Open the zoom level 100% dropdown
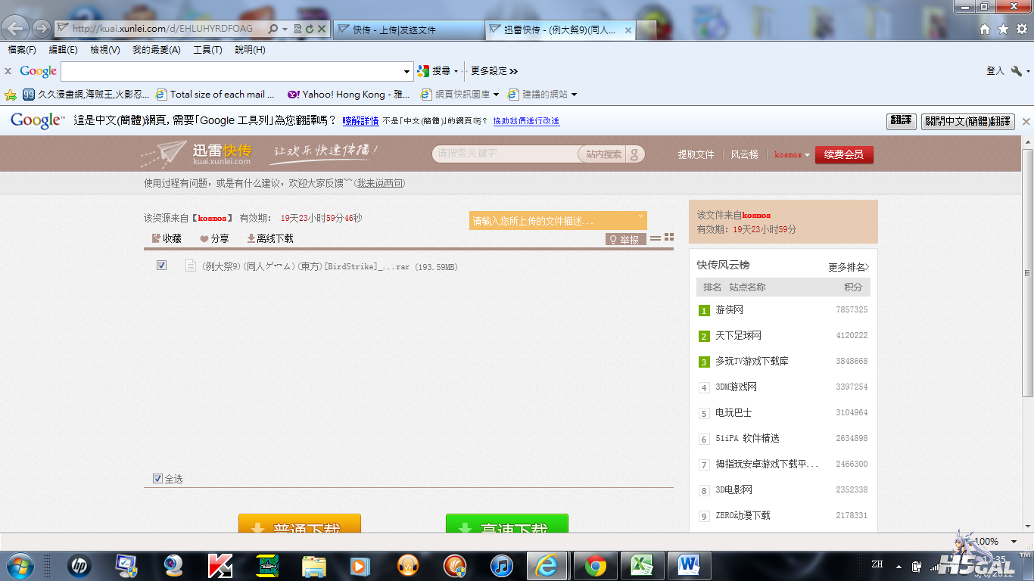Viewport: 1034px width, 581px height. click(x=1014, y=542)
